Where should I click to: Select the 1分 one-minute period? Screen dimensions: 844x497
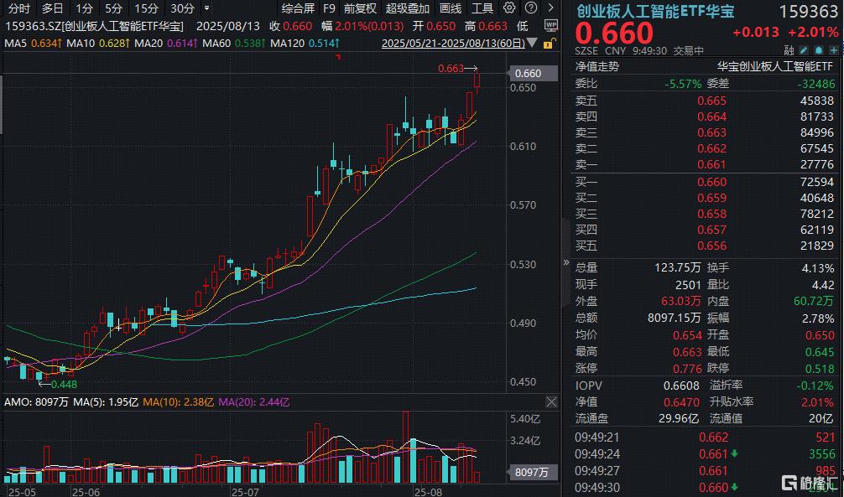coord(84,8)
